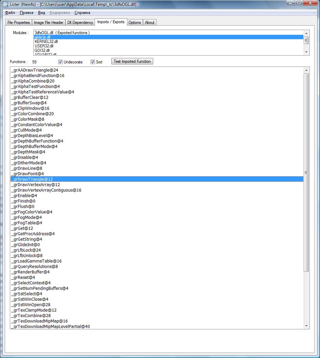Select _grTexDownloadMipMap@16 entry
The height and width of the screenshot is (358, 320).
point(157,321)
